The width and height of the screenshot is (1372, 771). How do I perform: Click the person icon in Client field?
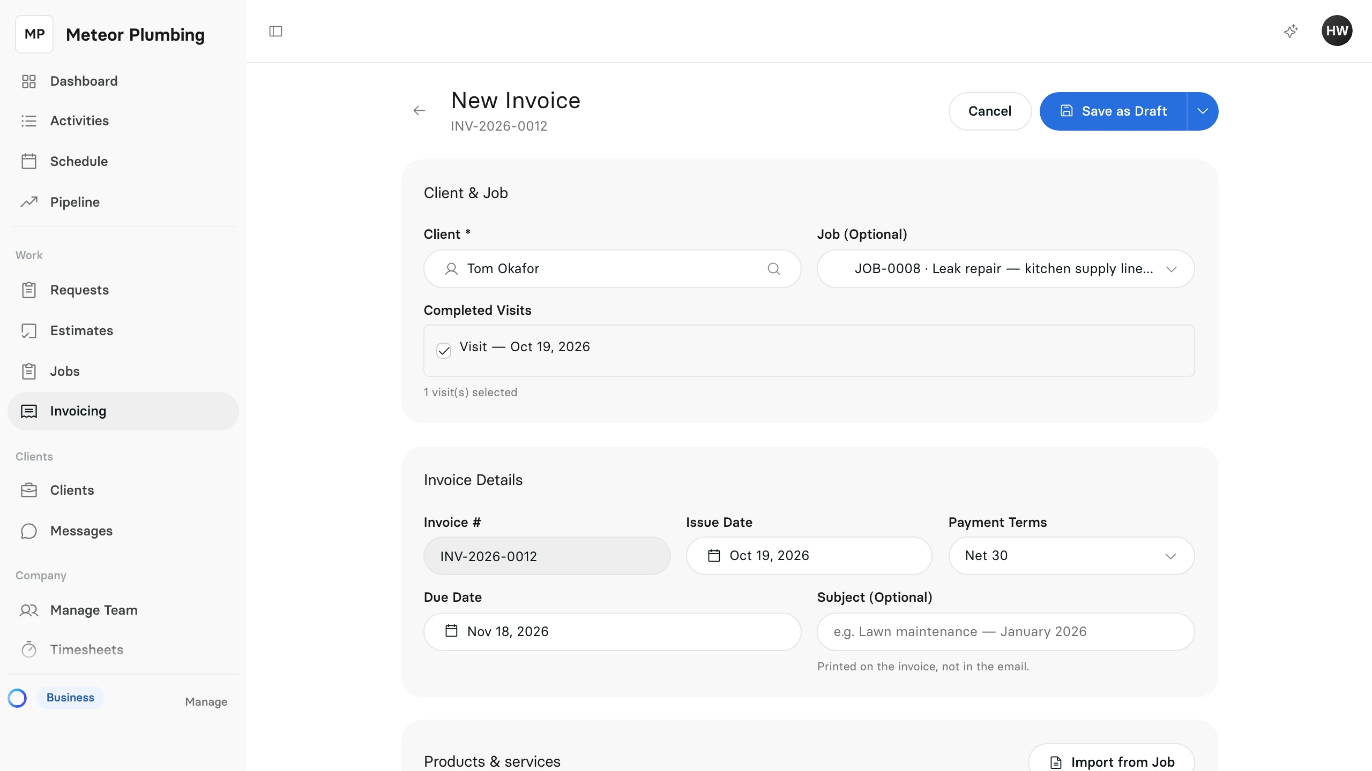pyautogui.click(x=451, y=269)
